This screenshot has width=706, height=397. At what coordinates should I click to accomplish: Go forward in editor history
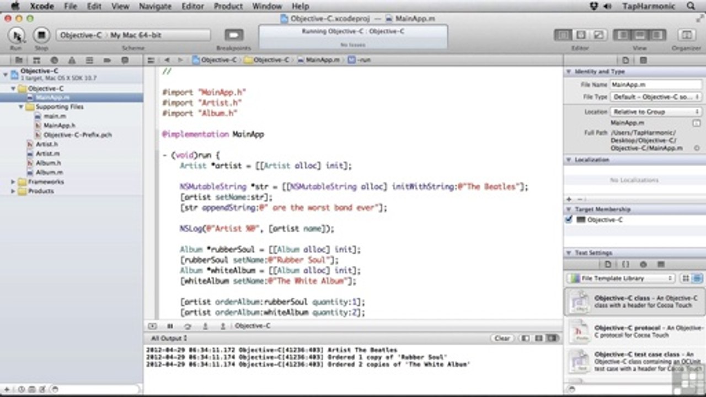(181, 60)
